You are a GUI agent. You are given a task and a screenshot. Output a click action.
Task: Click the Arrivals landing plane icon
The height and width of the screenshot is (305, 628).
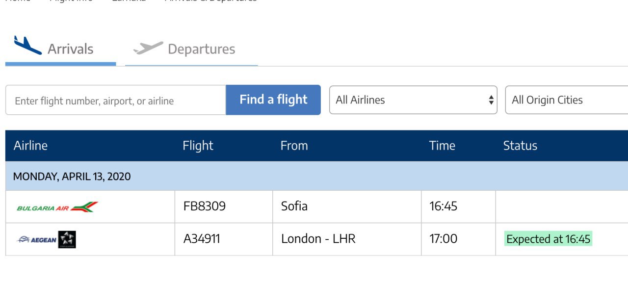(x=27, y=46)
